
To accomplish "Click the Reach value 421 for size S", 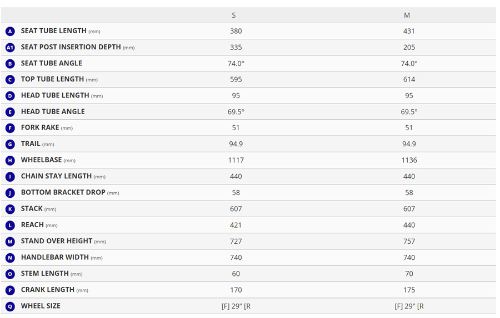I will [x=236, y=225].
